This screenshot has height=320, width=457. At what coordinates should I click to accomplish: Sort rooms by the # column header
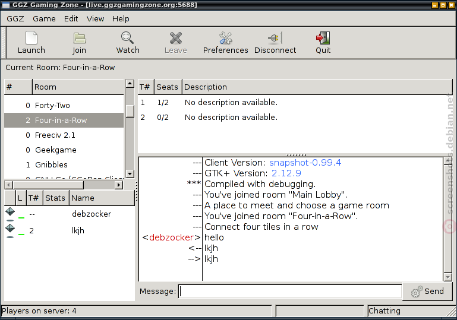point(18,87)
